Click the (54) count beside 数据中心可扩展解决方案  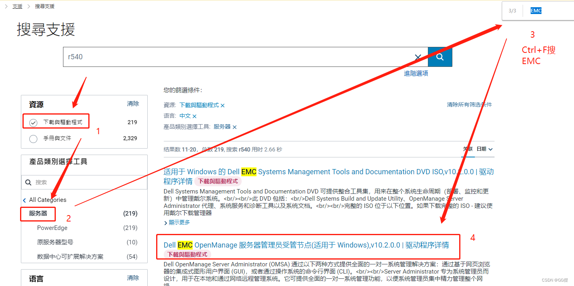pos(132,257)
